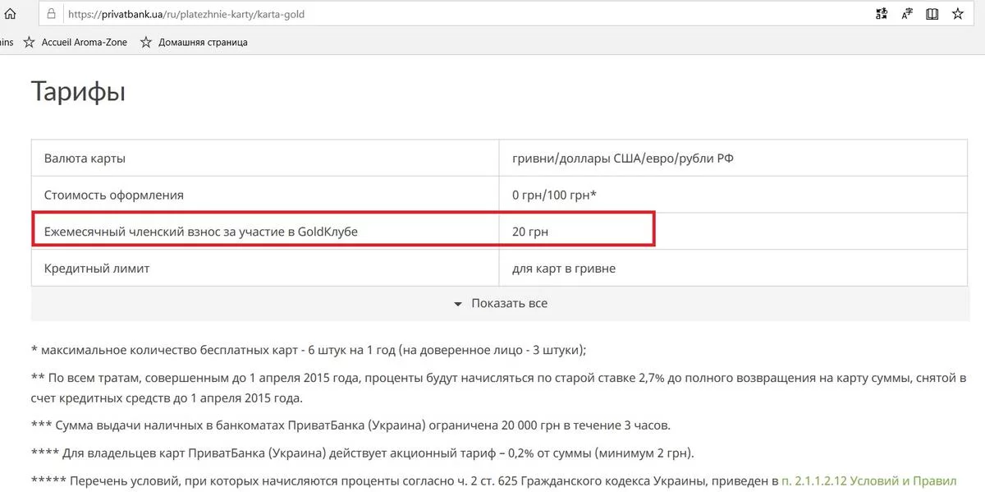The height and width of the screenshot is (492, 985).
Task: Open the Условий и Правил link
Action: coord(868,480)
